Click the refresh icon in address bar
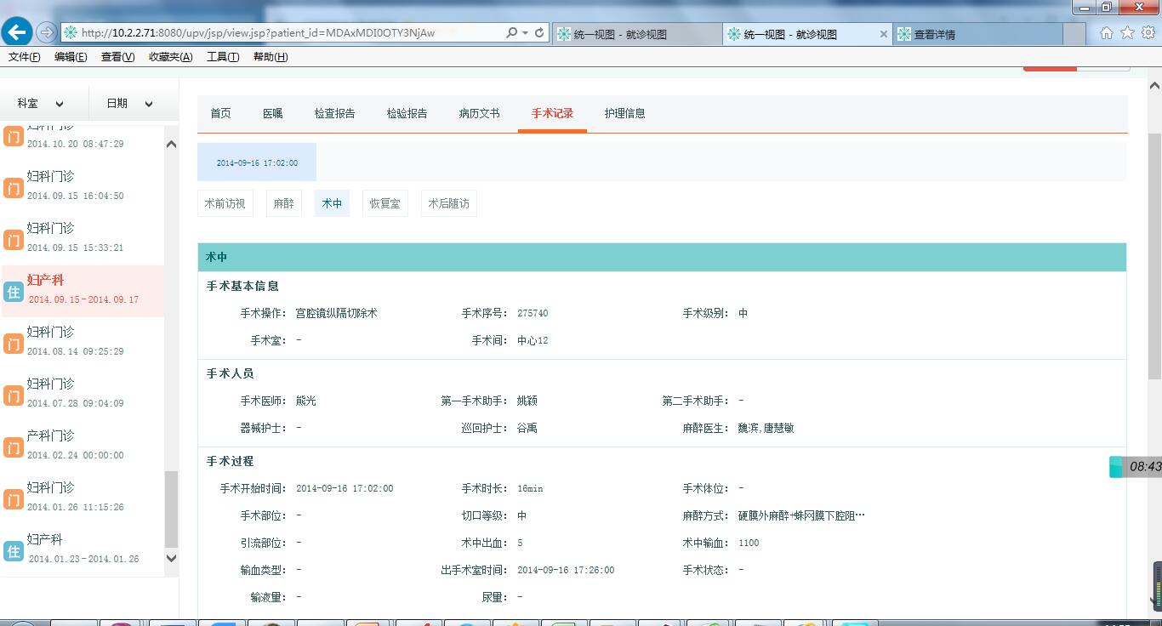The image size is (1162, 626). click(539, 33)
